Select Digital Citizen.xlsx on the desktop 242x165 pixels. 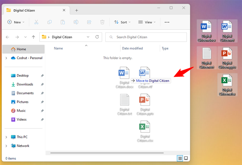(x=227, y=85)
